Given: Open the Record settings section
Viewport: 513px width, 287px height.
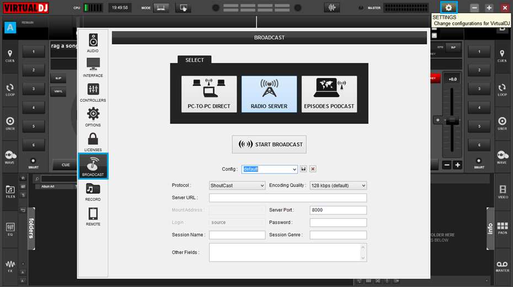Looking at the screenshot, I should [93, 192].
